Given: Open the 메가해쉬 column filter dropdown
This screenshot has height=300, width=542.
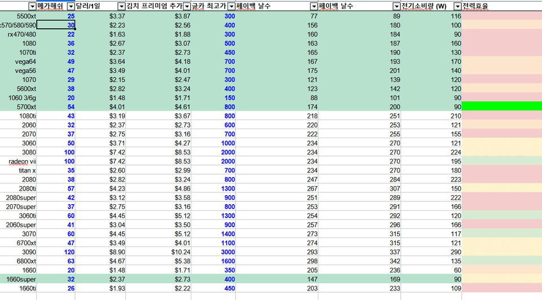Looking at the screenshot, I should pos(71,6).
